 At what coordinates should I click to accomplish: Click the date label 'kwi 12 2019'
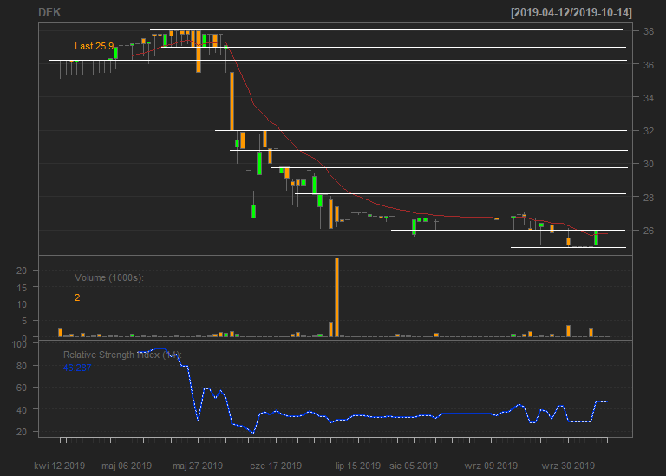60,466
